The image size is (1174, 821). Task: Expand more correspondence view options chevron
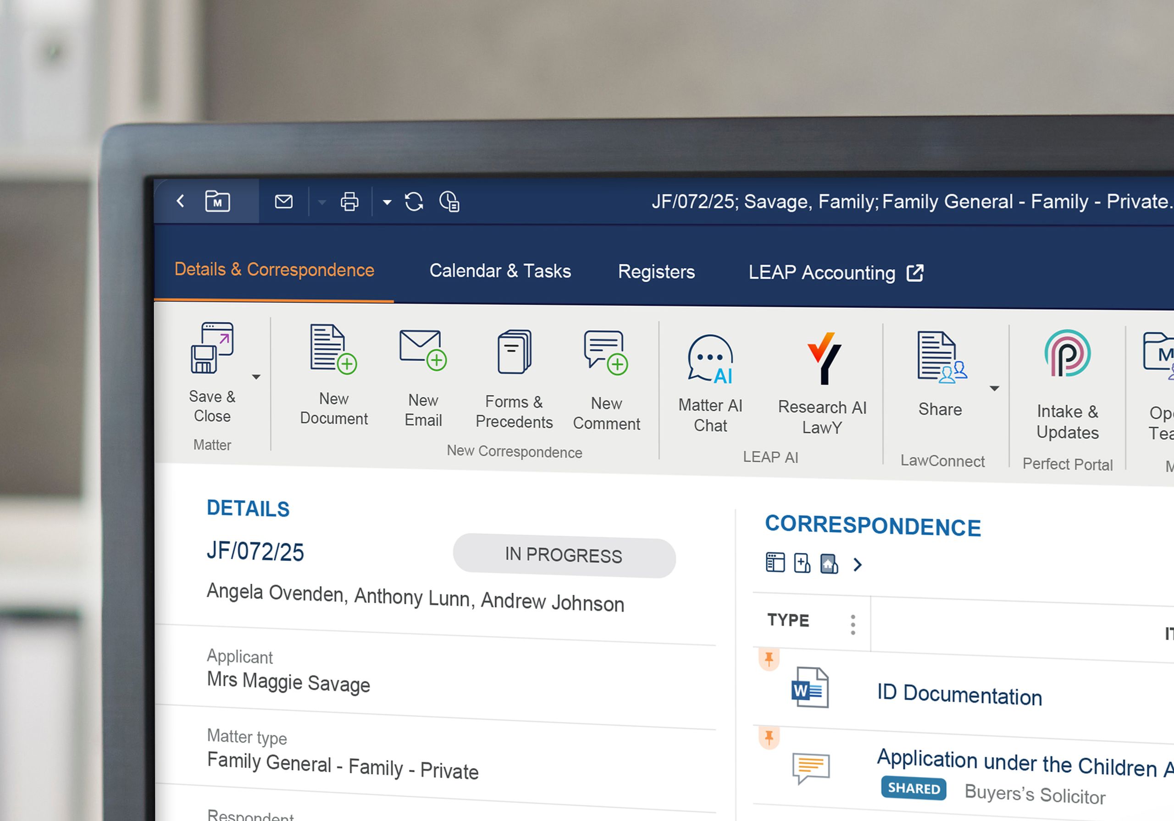tap(858, 564)
